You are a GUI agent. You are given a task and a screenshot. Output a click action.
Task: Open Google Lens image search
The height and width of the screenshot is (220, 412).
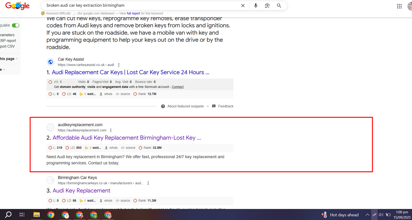267,6
